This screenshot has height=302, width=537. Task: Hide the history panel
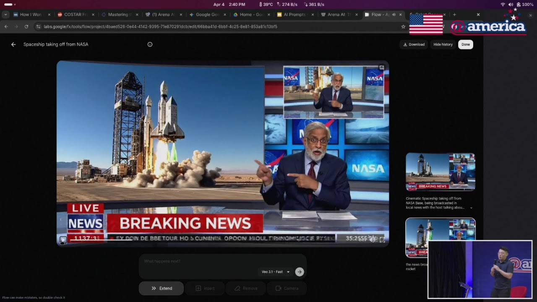[x=443, y=44]
